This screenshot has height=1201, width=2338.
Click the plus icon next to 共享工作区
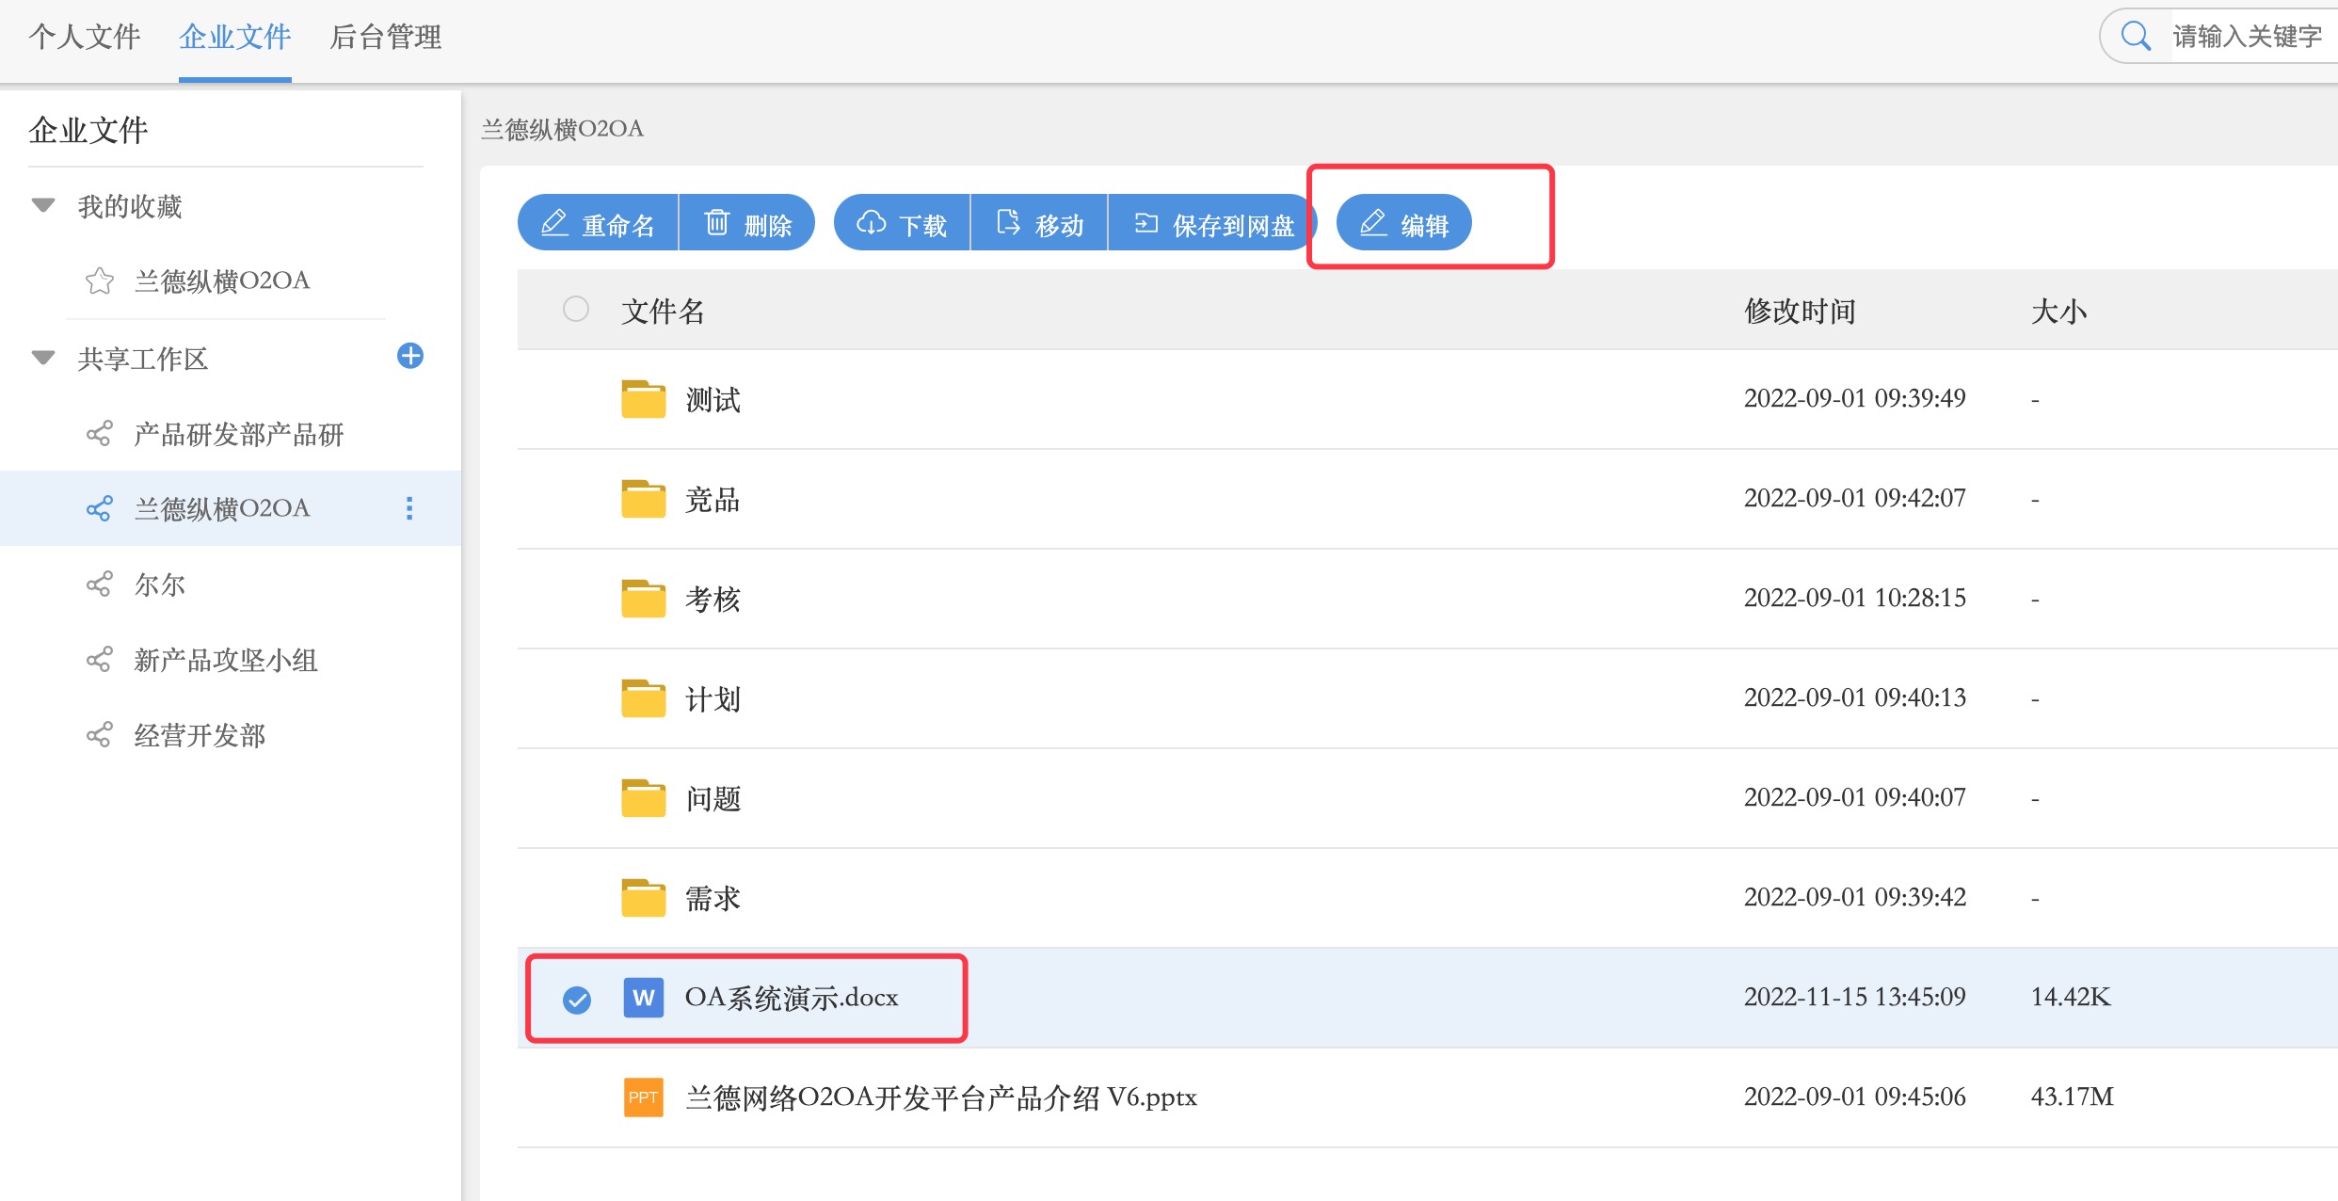tap(410, 356)
